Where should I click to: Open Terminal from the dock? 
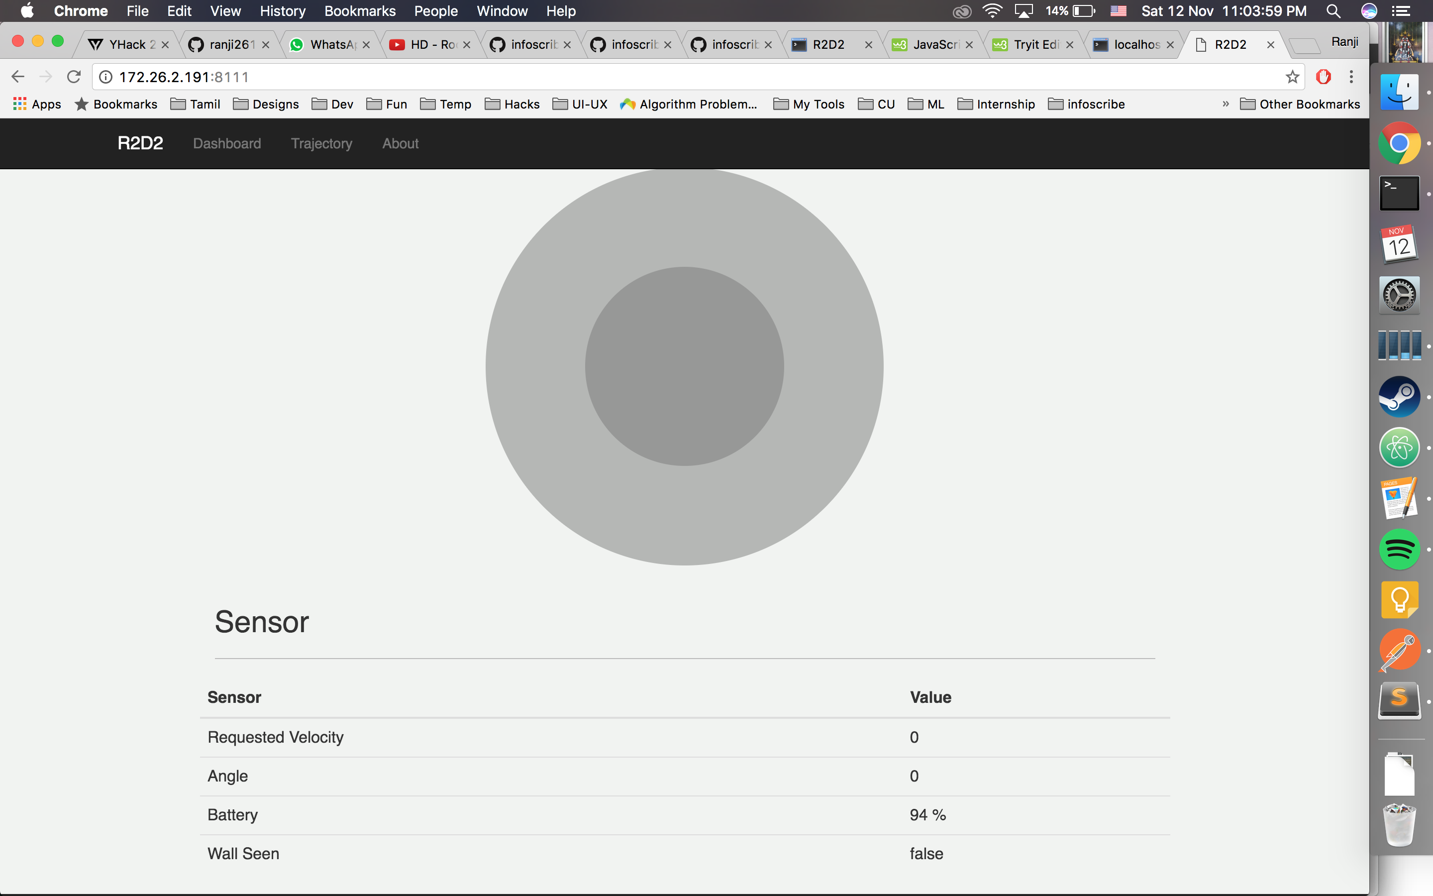(x=1399, y=193)
